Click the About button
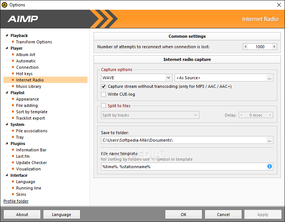Viewport: 285px width, 222px height. point(22,215)
